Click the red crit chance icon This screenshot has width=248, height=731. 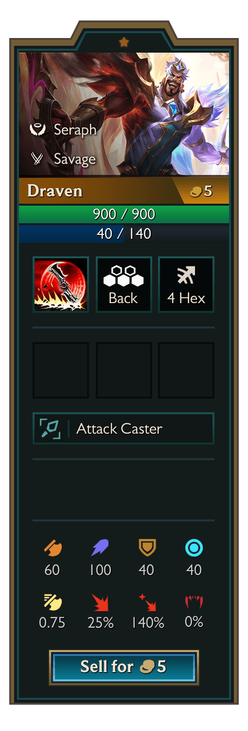(x=100, y=603)
